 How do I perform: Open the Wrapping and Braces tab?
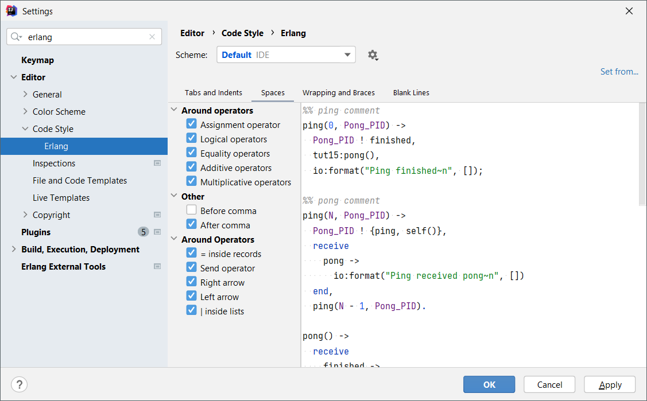click(x=338, y=93)
